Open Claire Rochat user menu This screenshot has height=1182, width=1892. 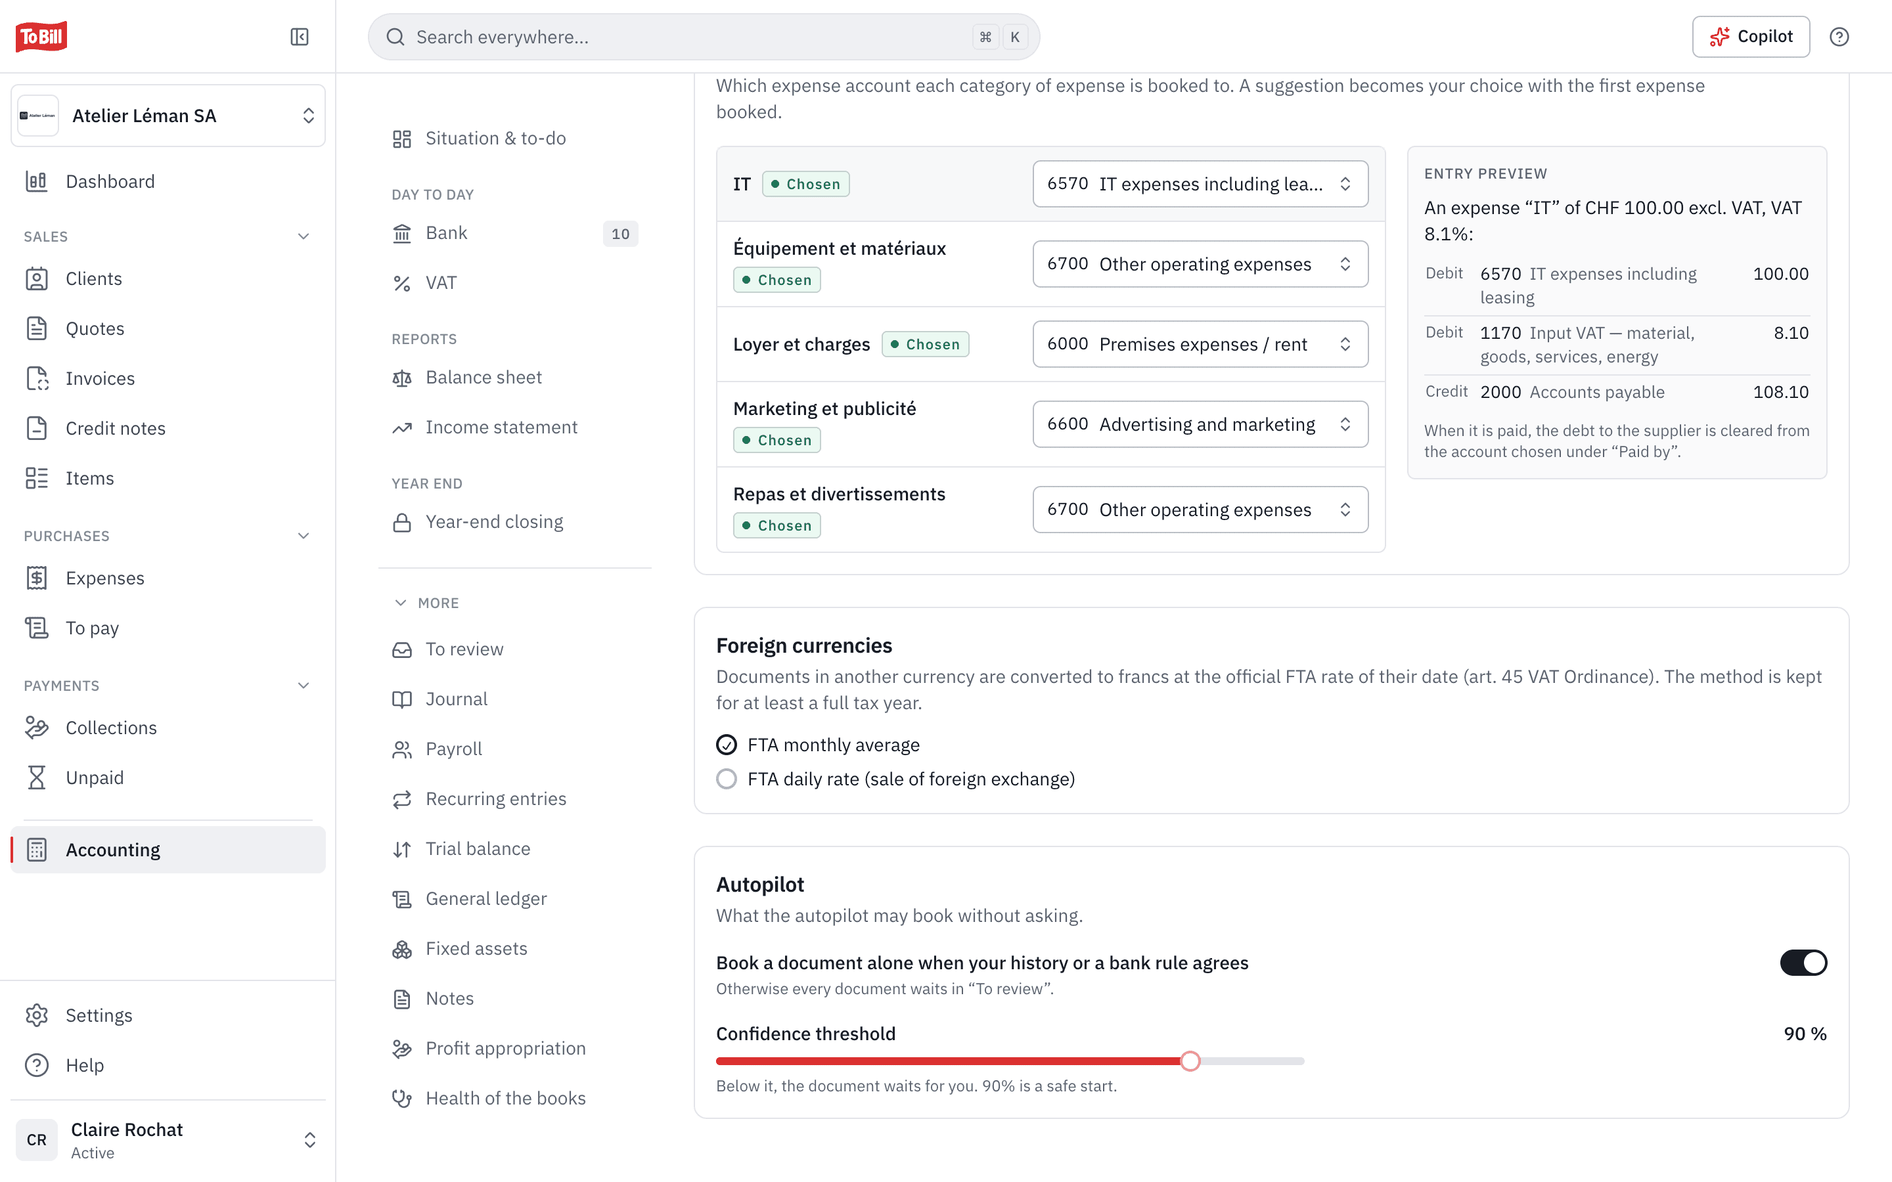pos(168,1140)
